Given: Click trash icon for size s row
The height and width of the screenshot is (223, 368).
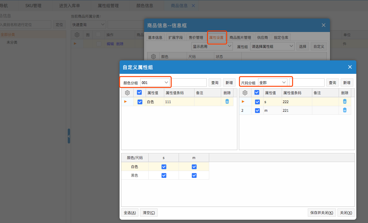Looking at the screenshot, I should coord(345,102).
